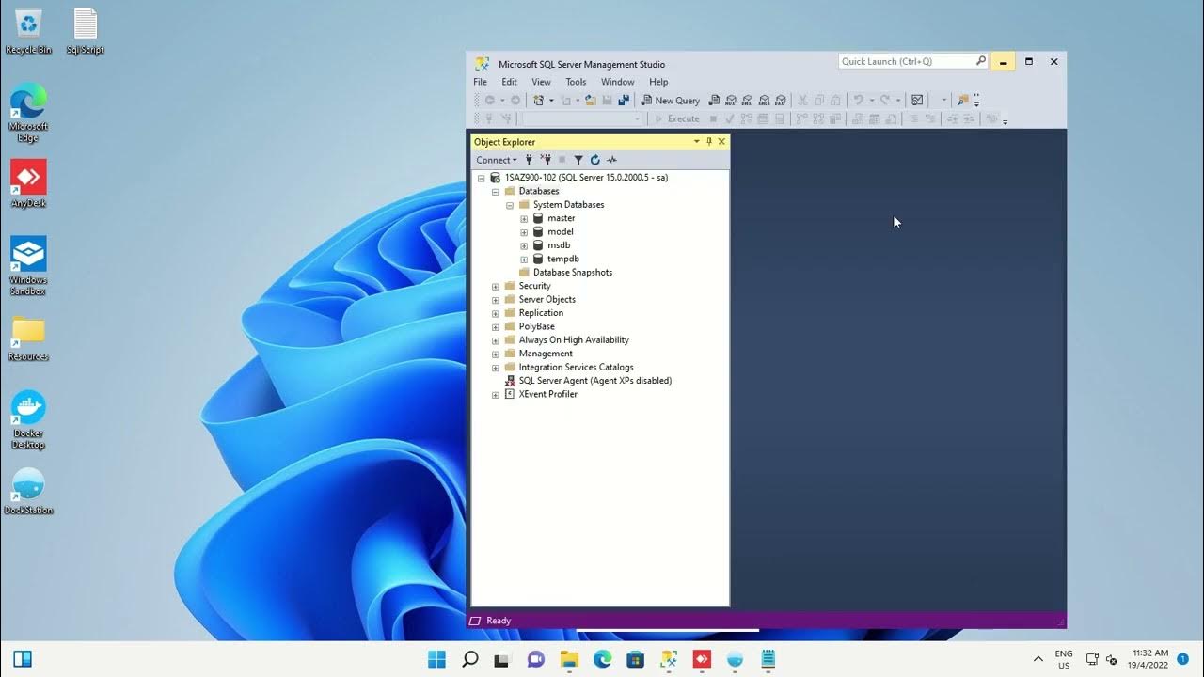1204x677 pixels.
Task: Expand the msdb database node
Action: 524,245
